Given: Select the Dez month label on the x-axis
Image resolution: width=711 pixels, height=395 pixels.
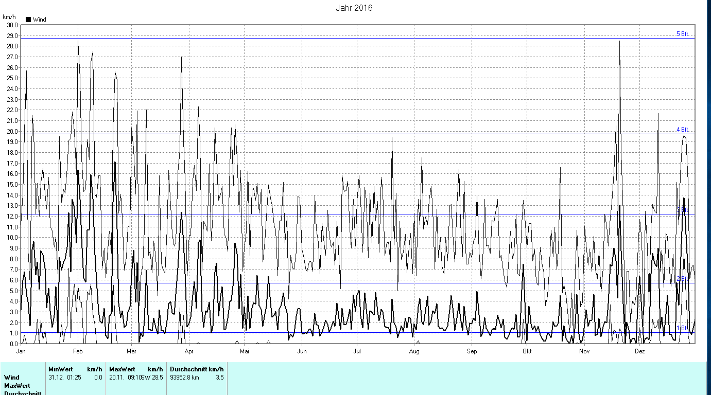Looking at the screenshot, I should pos(639,352).
